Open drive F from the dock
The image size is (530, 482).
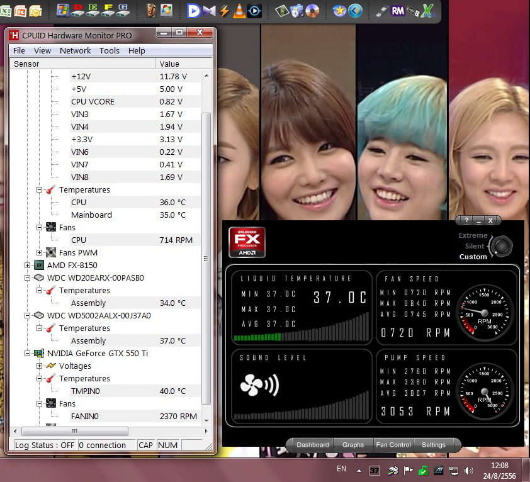pyautogui.click(x=108, y=11)
